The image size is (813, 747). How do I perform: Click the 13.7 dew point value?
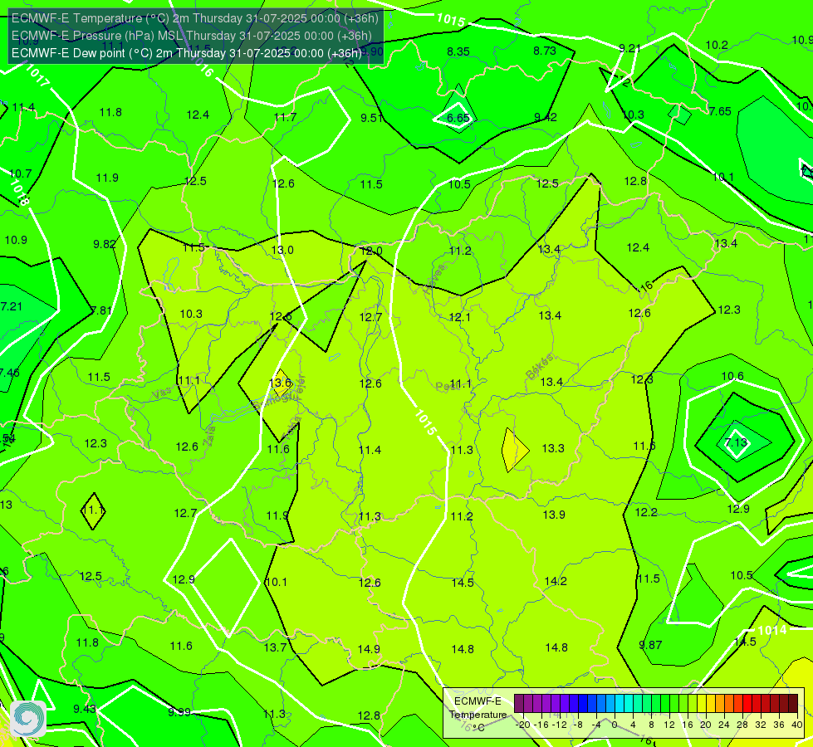pos(276,647)
